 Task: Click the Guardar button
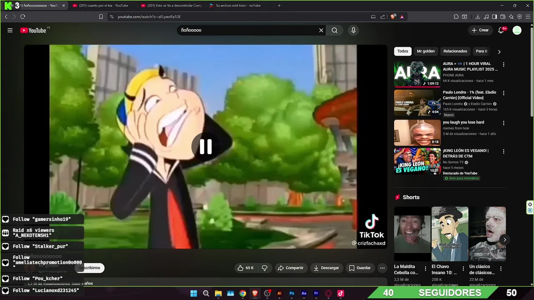click(360, 268)
